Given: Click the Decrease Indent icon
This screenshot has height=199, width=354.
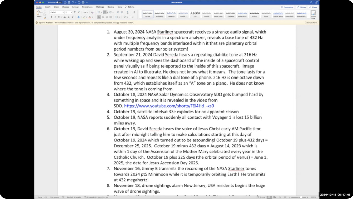Looking at the screenshot, I should tap(118, 12).
